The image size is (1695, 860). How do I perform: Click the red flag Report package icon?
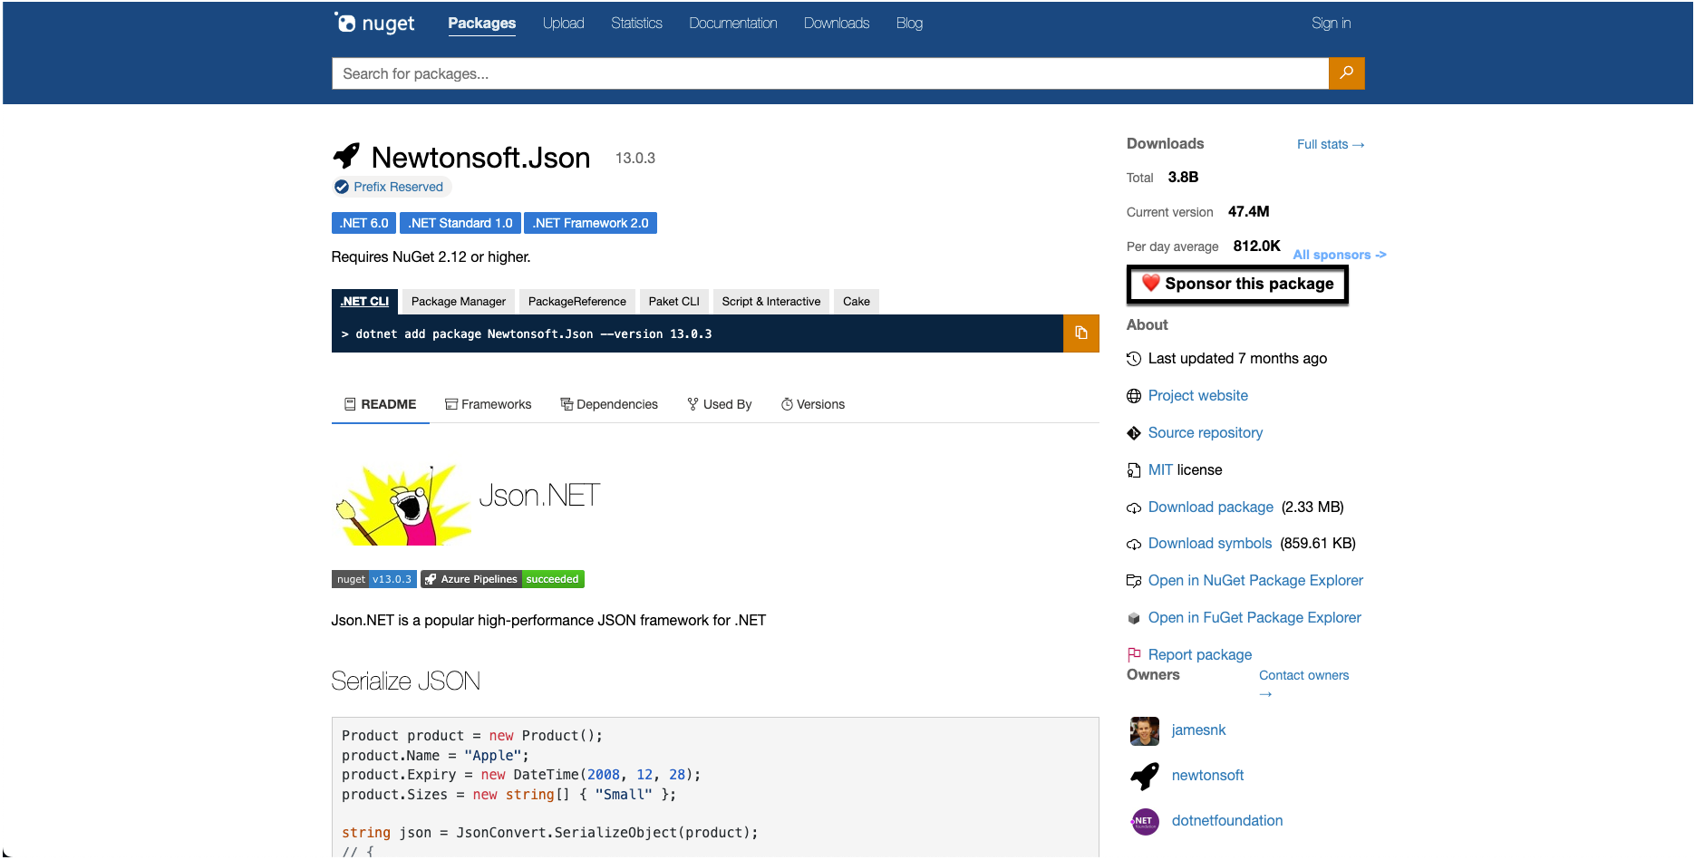point(1134,654)
